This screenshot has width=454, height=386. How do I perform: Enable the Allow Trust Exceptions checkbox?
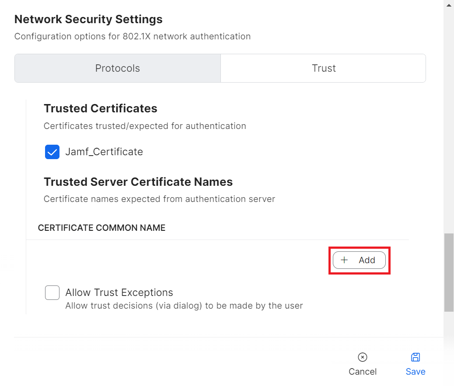click(x=52, y=292)
